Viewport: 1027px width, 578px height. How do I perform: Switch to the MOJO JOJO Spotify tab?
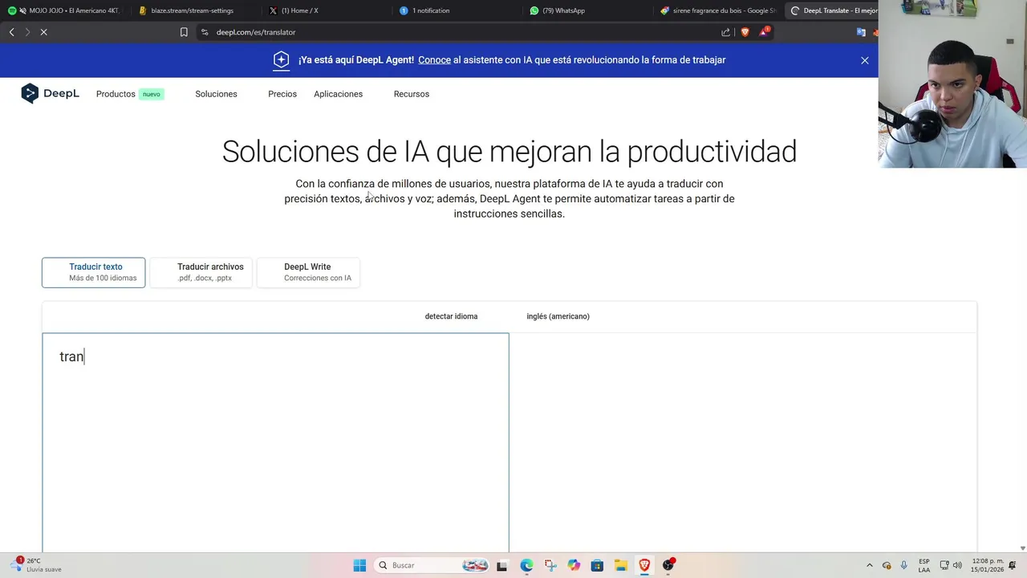click(64, 10)
